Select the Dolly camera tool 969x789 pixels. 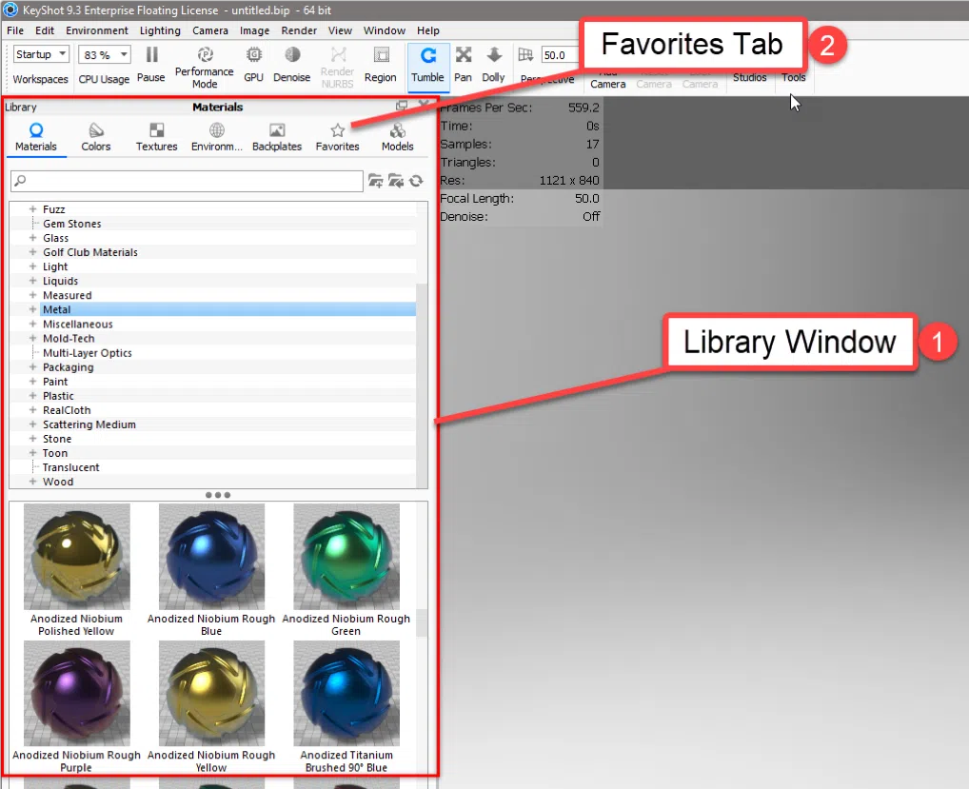click(x=493, y=65)
